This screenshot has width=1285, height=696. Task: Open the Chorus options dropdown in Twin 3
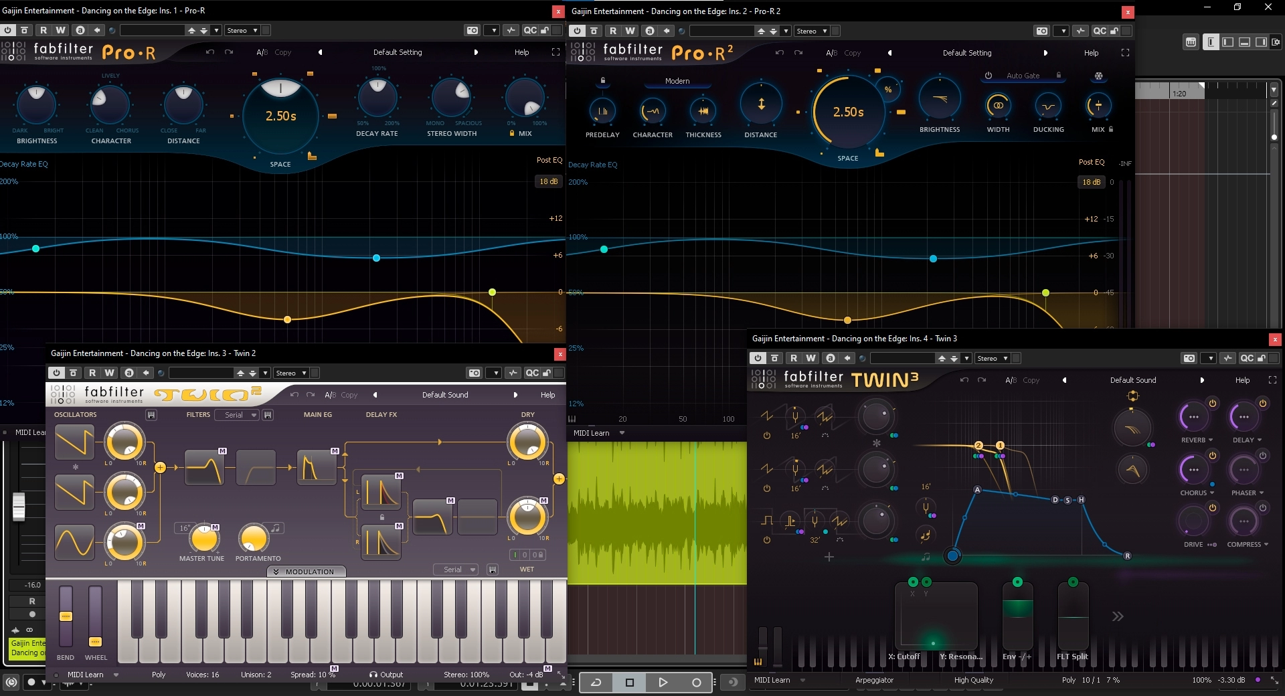[x=1197, y=493]
